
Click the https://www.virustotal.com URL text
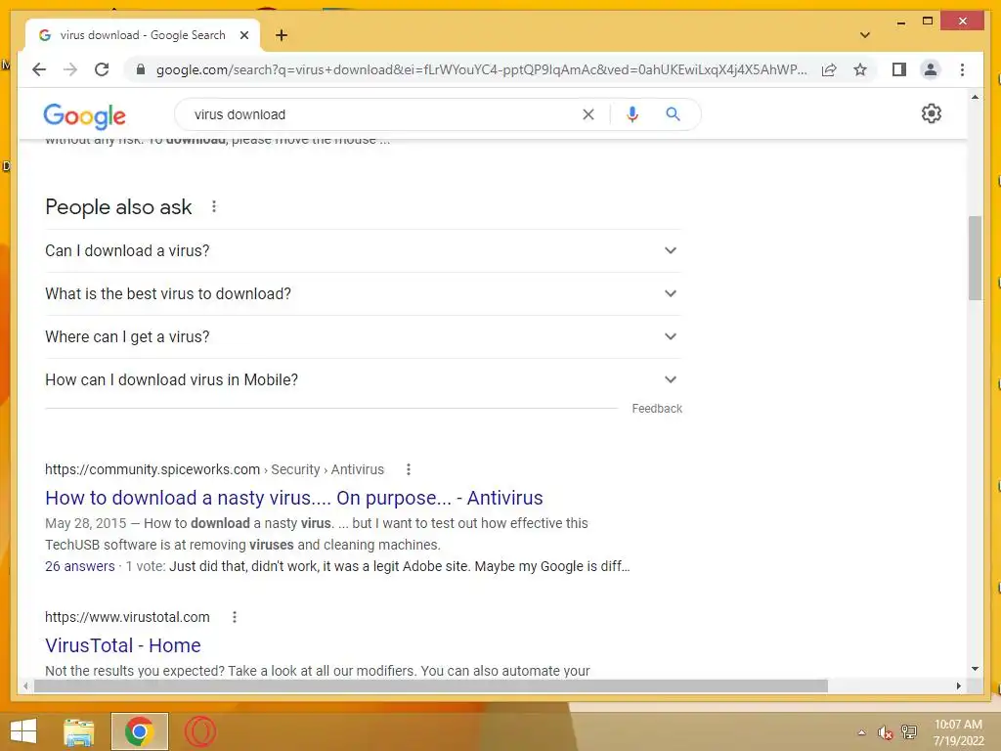[127, 617]
